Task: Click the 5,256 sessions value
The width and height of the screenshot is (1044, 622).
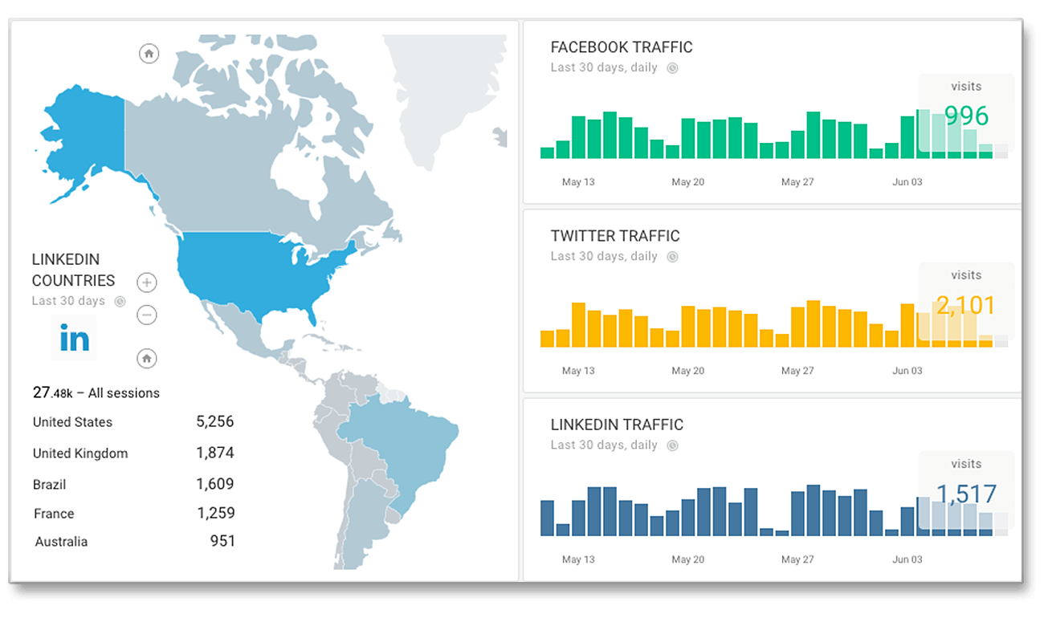Action: 214,421
